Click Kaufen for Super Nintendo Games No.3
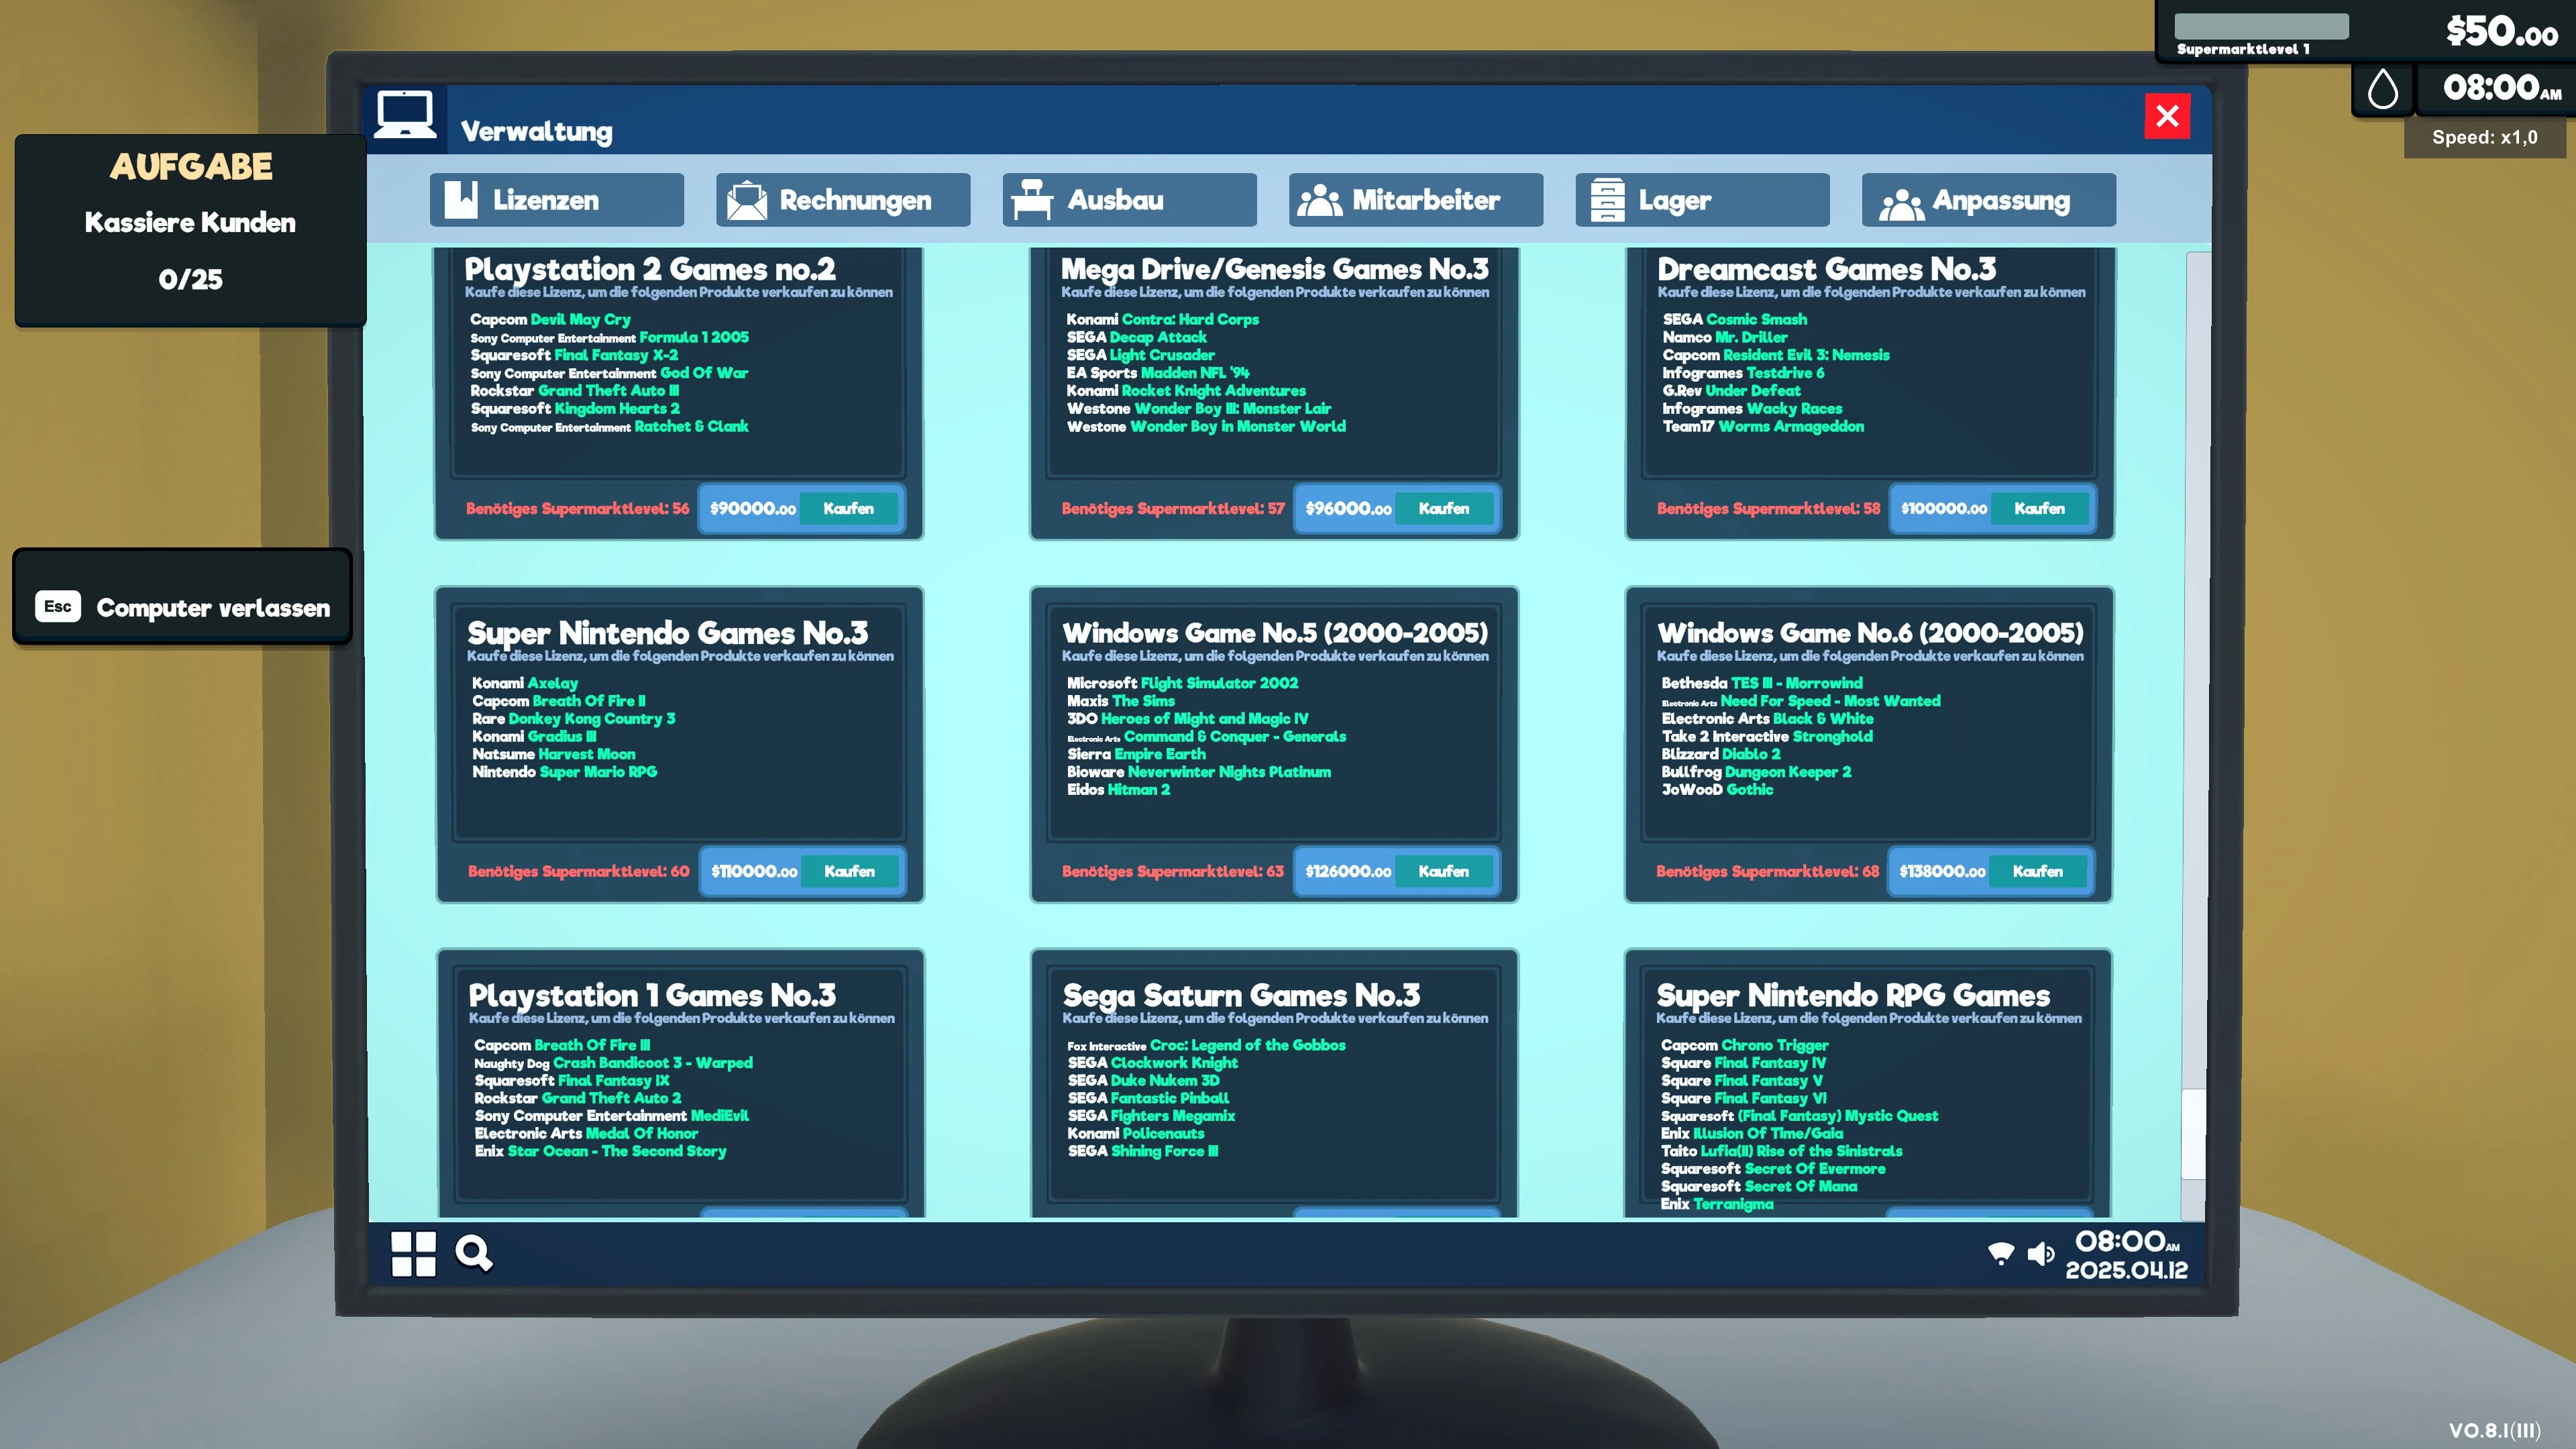This screenshot has width=2576, height=1449. tap(849, 871)
